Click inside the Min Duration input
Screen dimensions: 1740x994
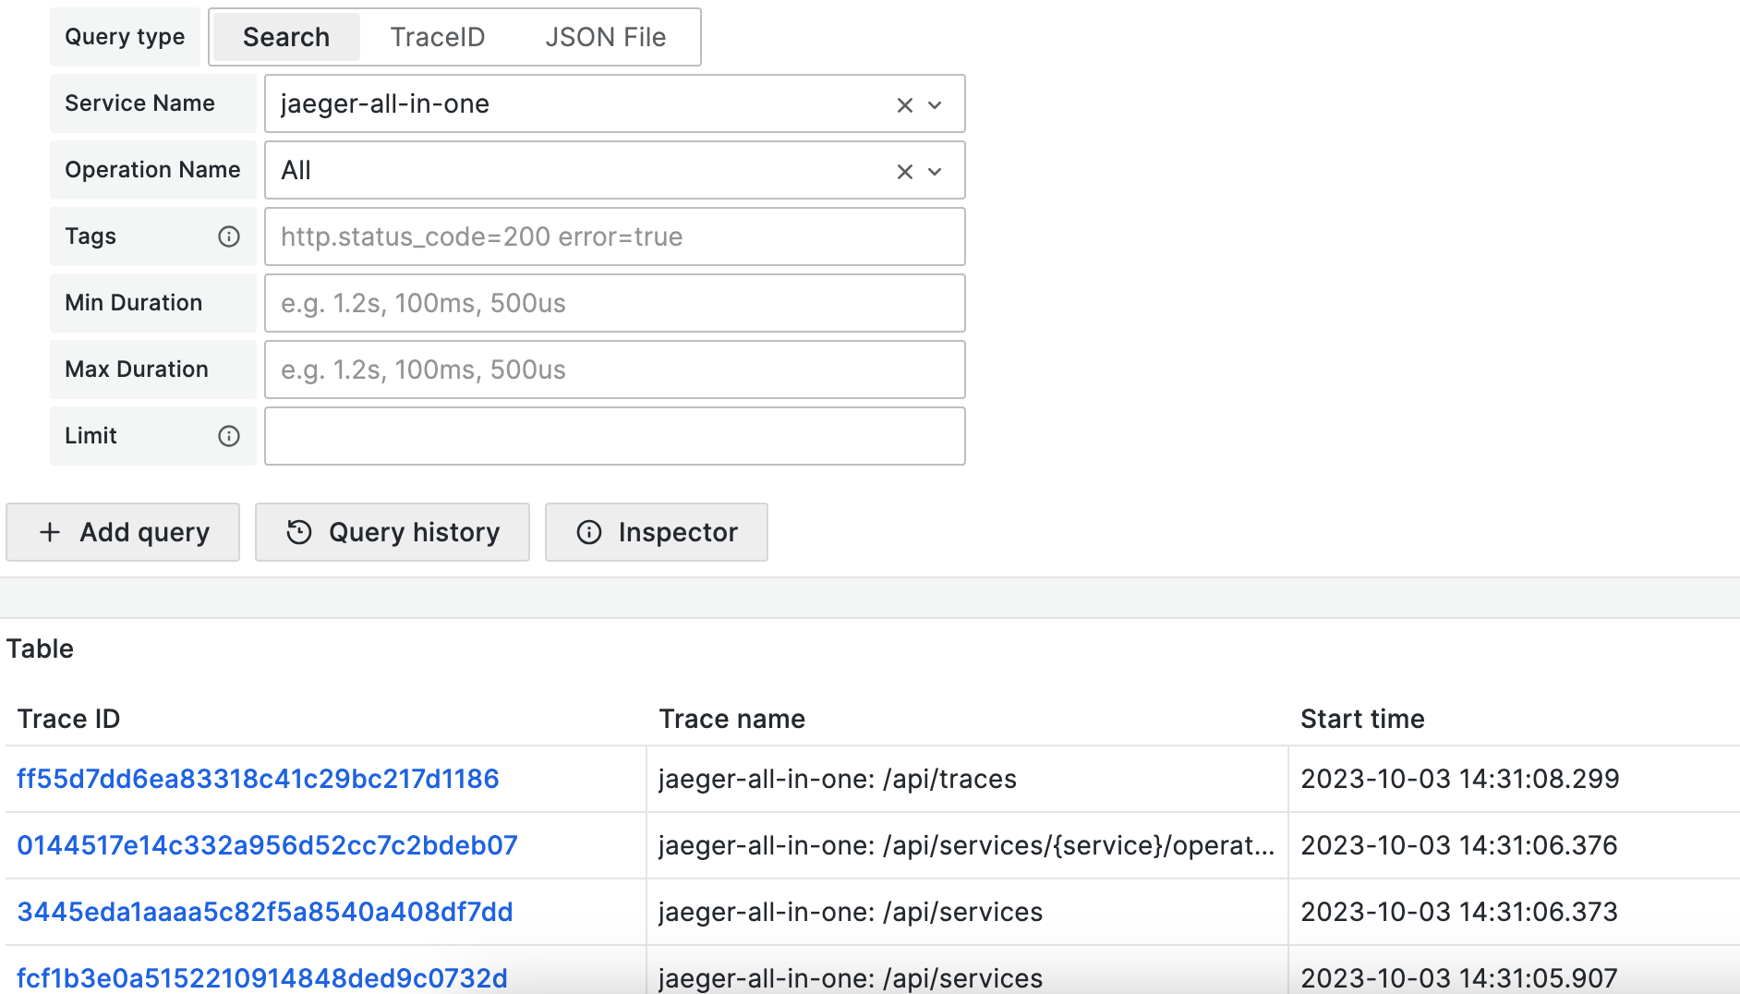[x=614, y=303]
